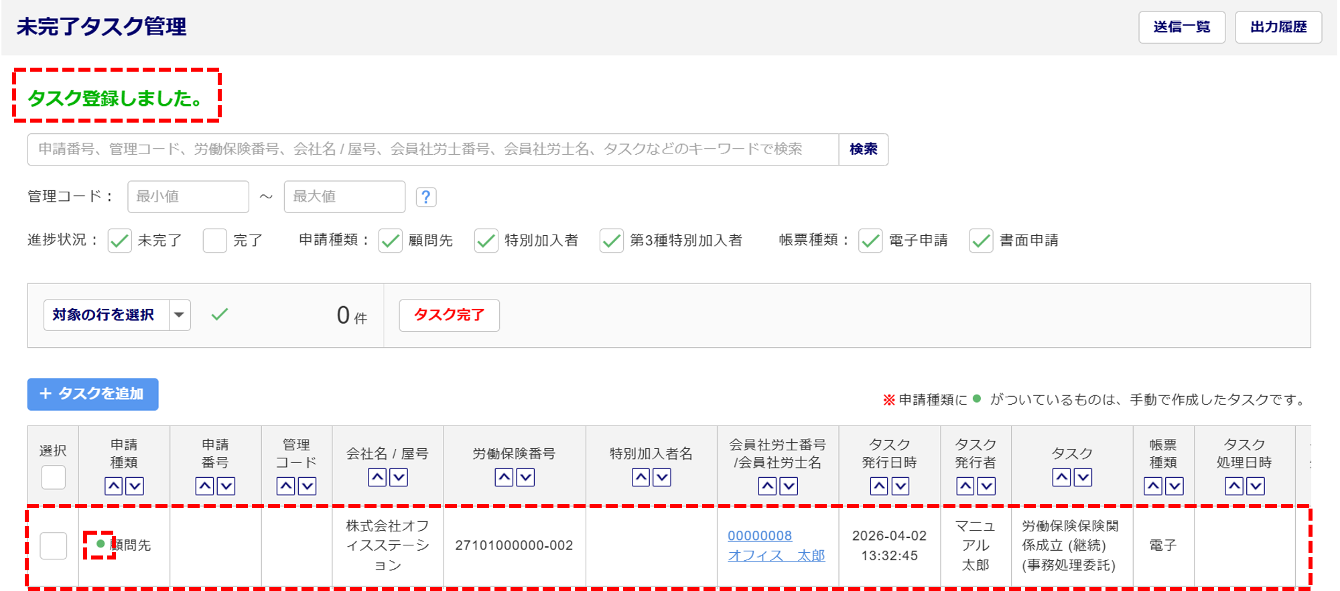The image size is (1340, 591).
Task: Click the help question mark icon
Action: tap(426, 197)
